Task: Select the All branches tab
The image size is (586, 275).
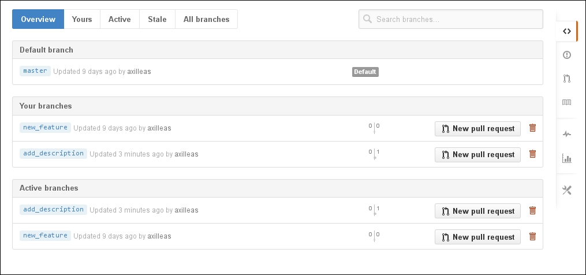Action: pyautogui.click(x=206, y=19)
